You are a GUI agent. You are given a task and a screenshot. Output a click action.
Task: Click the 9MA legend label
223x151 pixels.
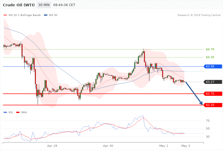pos(24,112)
